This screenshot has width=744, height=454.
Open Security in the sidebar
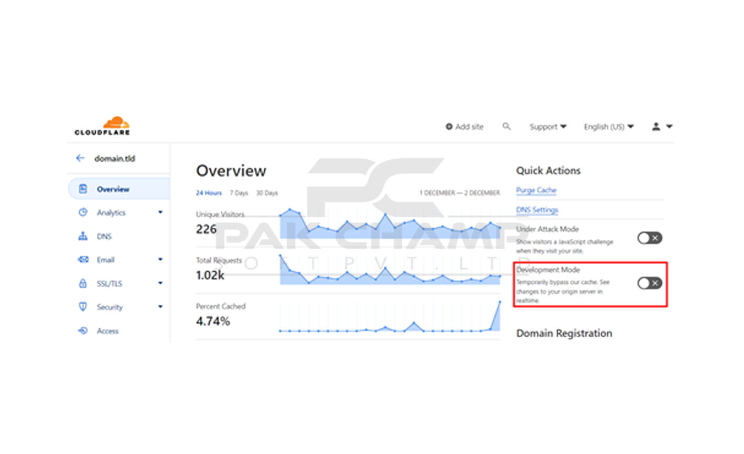point(110,307)
